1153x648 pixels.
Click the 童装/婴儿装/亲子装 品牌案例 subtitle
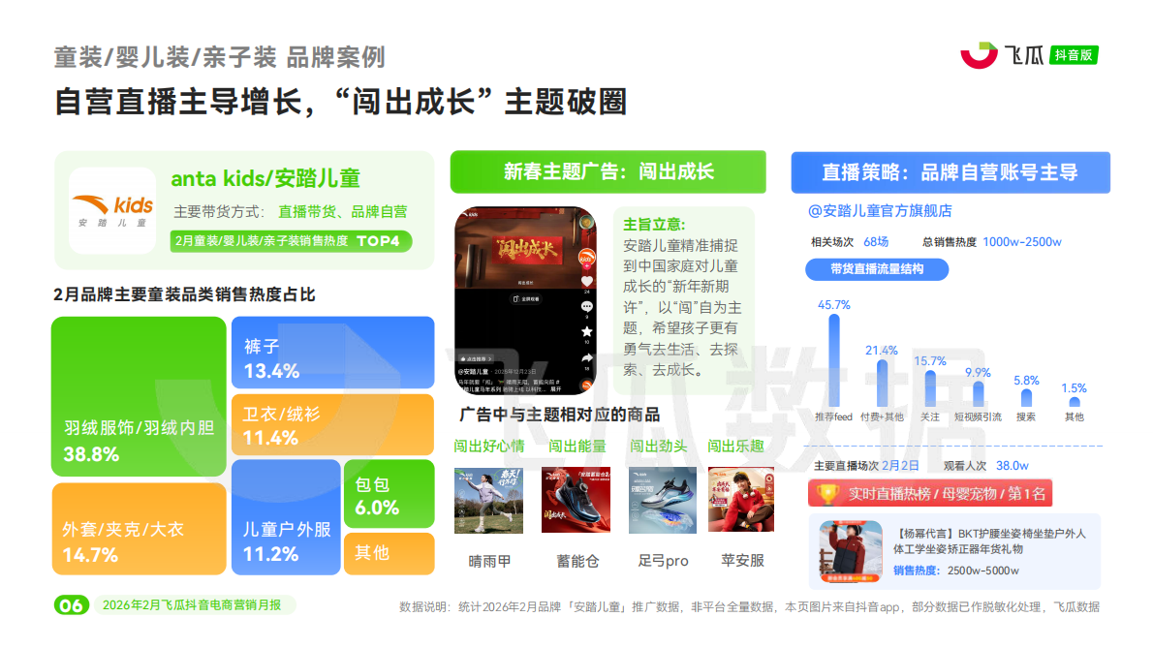219,57
